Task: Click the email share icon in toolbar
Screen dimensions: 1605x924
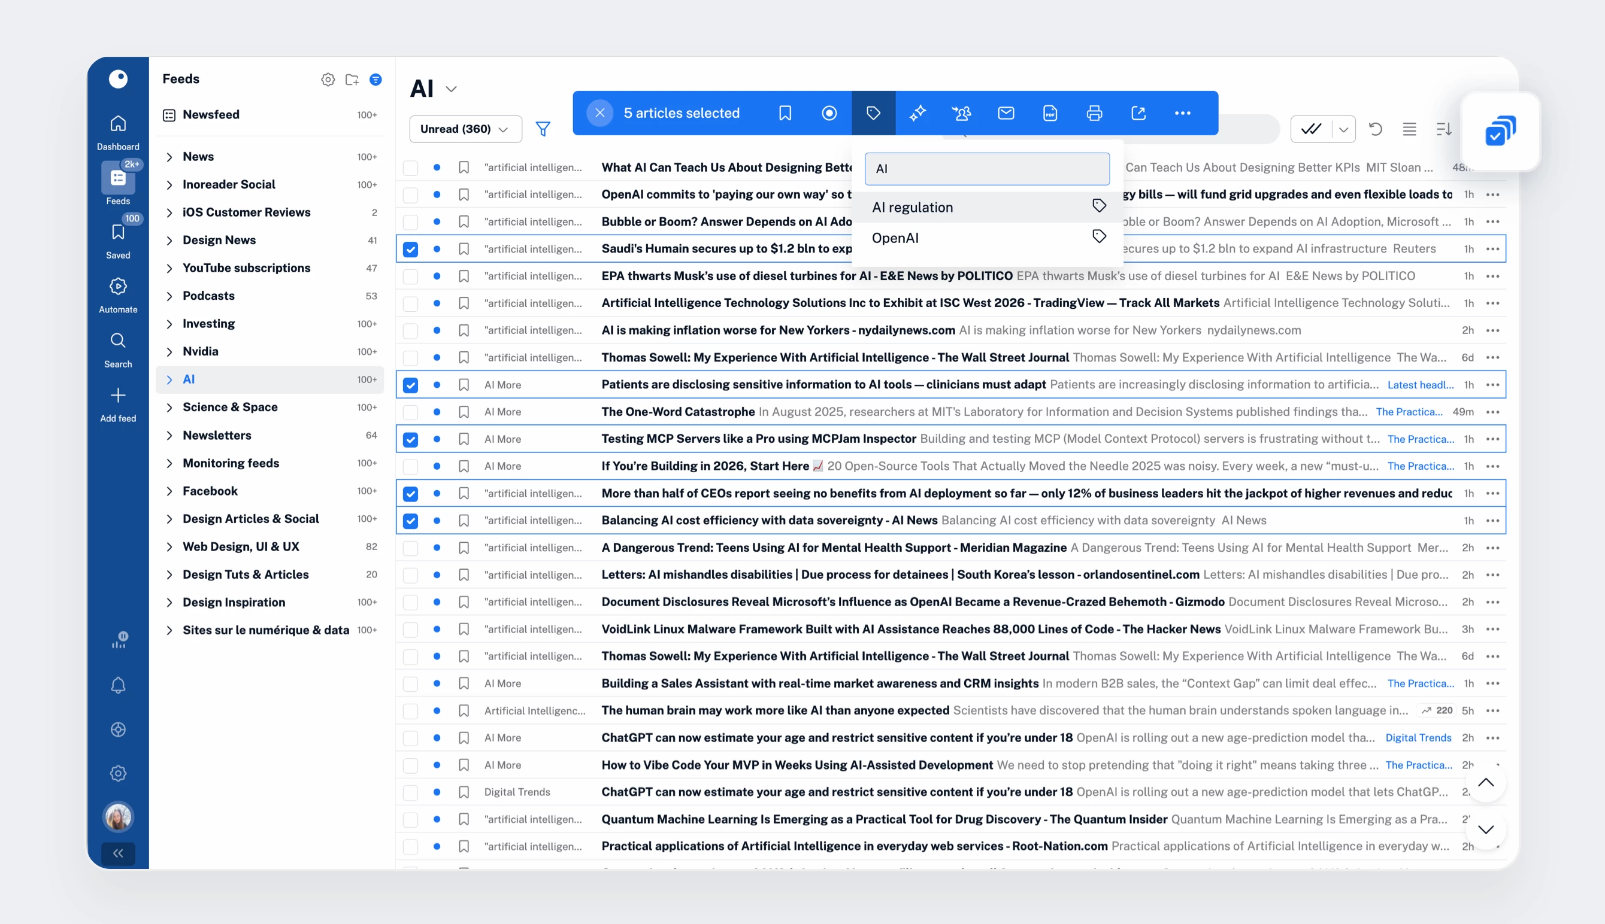Action: (1006, 113)
